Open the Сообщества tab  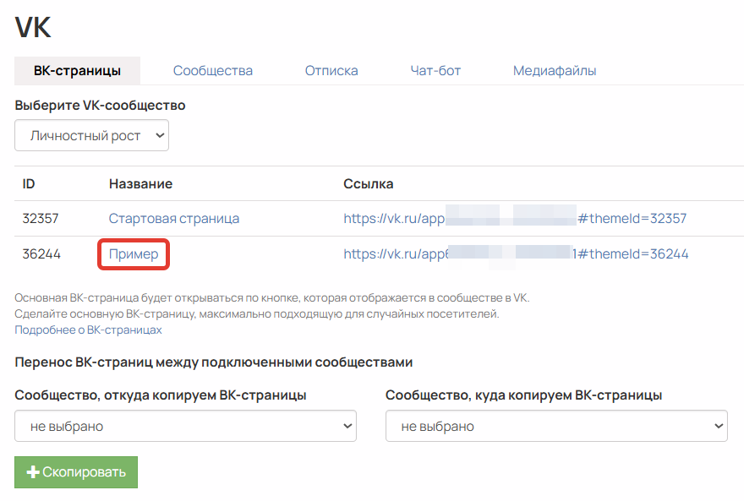point(212,71)
